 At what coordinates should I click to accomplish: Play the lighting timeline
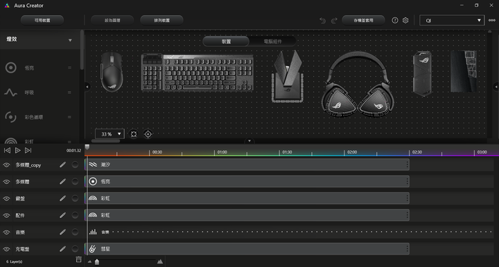[x=18, y=150]
